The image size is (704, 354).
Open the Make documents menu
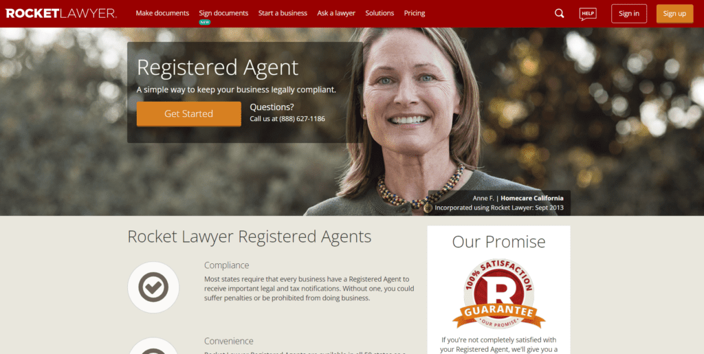click(x=162, y=14)
